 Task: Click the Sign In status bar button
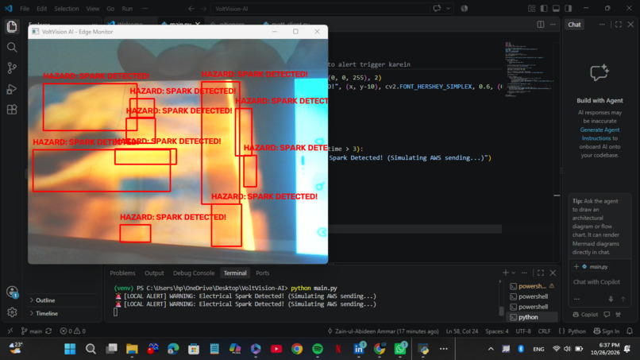click(x=606, y=331)
